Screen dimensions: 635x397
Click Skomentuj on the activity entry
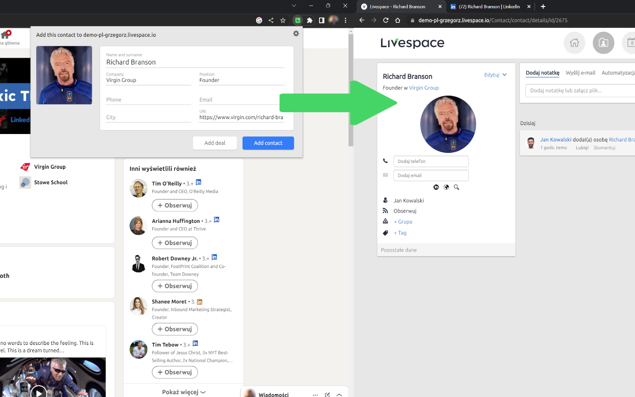tap(605, 147)
